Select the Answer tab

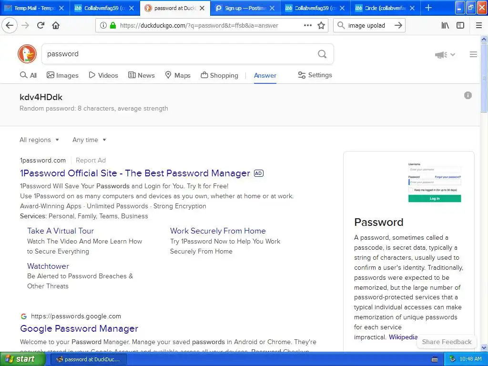265,75
